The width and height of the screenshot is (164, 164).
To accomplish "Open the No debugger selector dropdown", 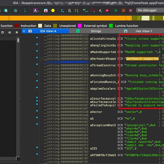I will [x=150, y=10].
